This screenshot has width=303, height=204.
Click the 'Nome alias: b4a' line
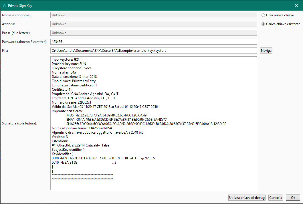point(64,72)
